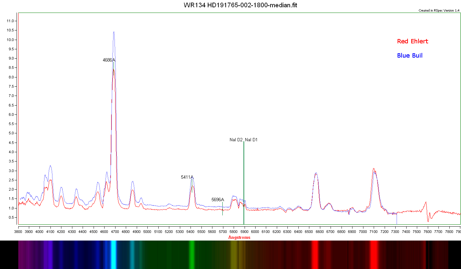461x269 pixels.
Task: Click the Angstroms x-axis label
Action: click(x=239, y=238)
